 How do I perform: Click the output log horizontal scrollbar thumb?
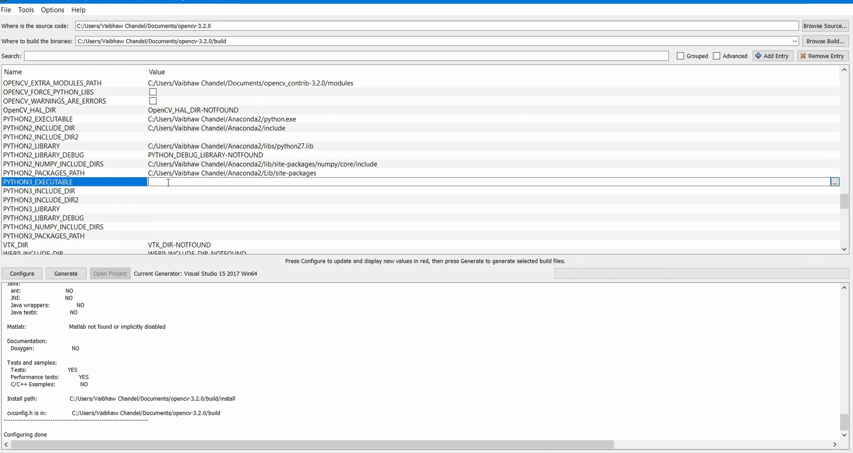click(x=313, y=445)
